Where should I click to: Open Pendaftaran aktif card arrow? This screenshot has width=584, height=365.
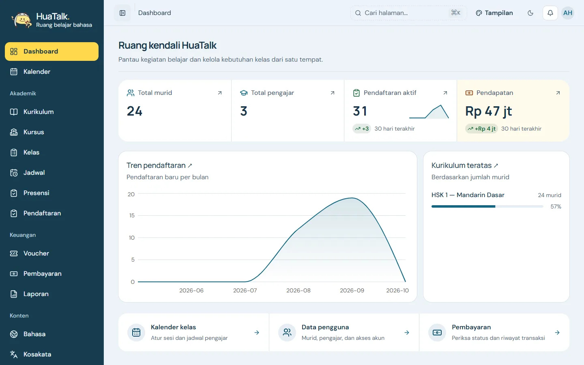point(445,93)
